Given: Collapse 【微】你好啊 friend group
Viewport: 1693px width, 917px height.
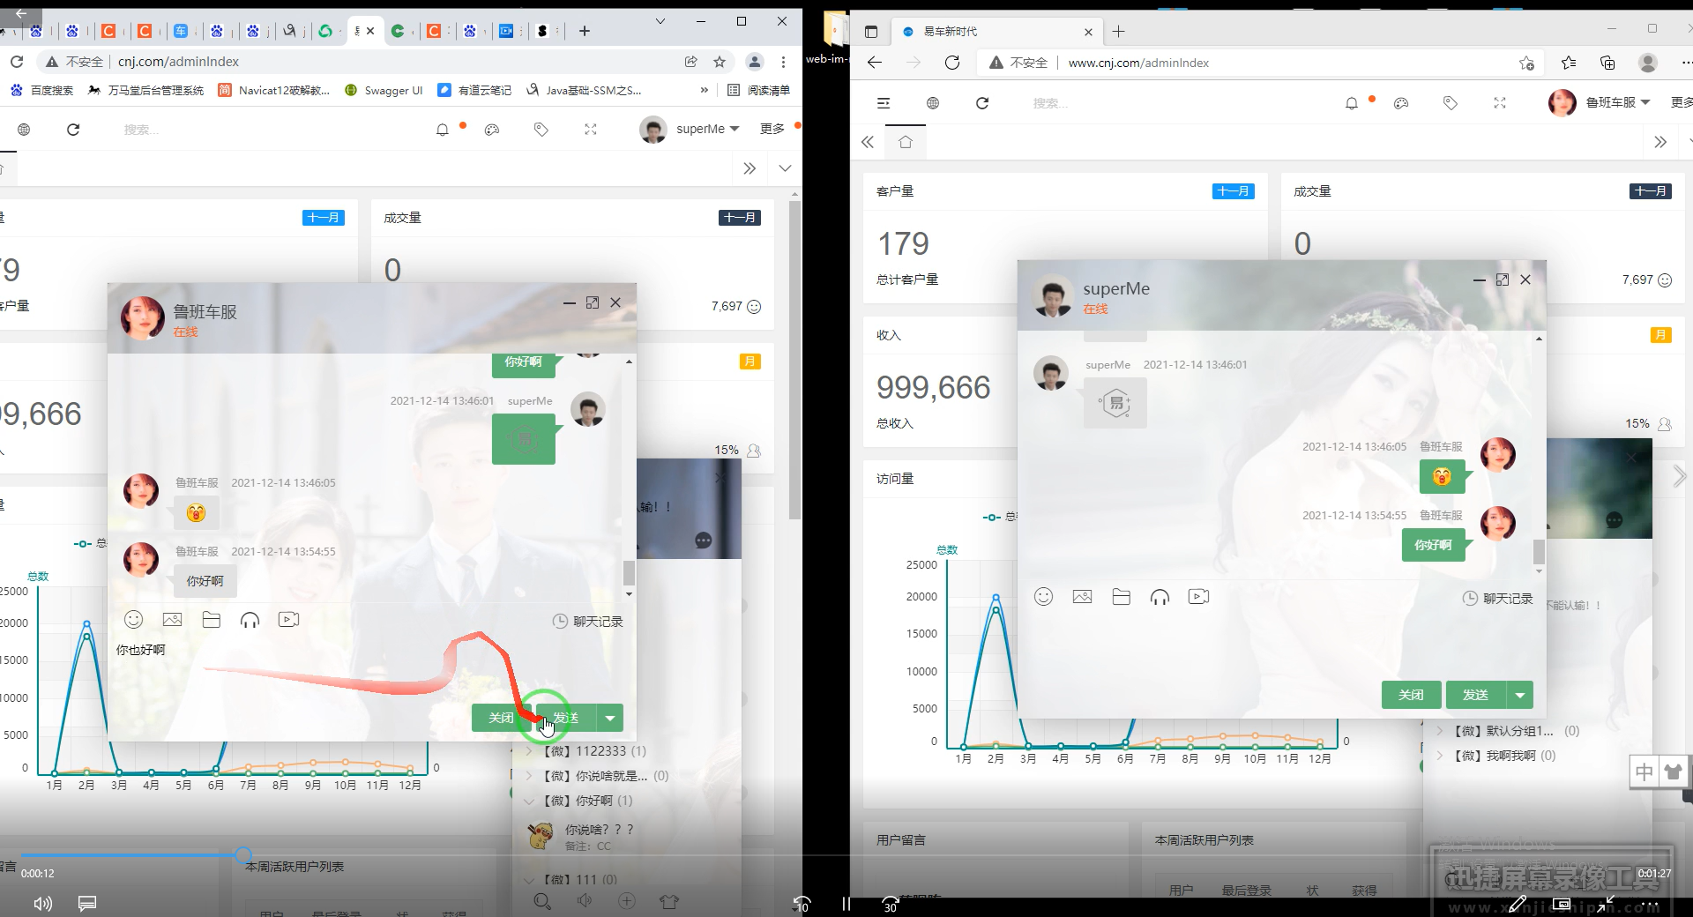Looking at the screenshot, I should click(578, 801).
